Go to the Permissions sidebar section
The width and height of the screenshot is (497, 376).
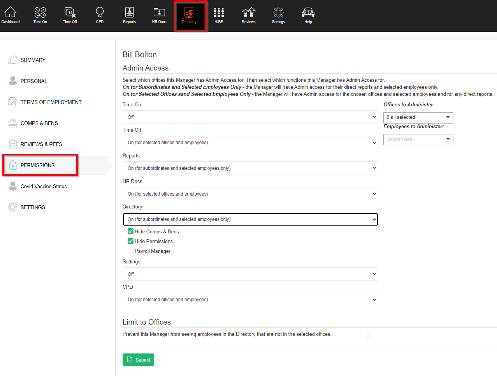[x=38, y=165]
